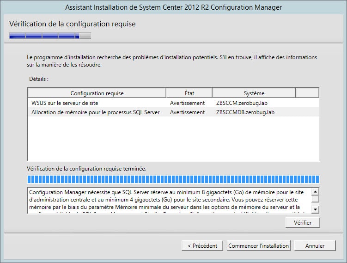The image size is (347, 263).
Task: Select the 'WSUS sur le serveur de site' row
Action: pyautogui.click(x=173, y=103)
